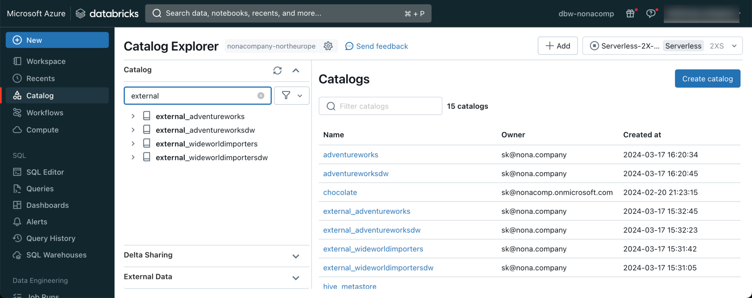Collapse the Catalog panel chevron
The width and height of the screenshot is (752, 298).
(296, 70)
